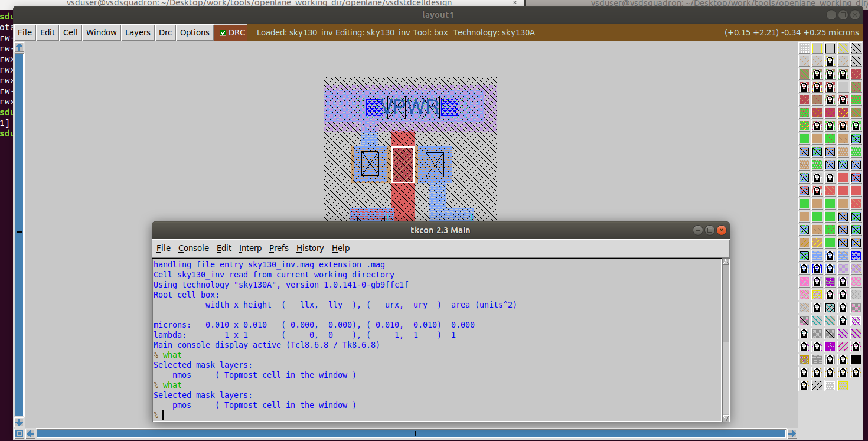The image size is (868, 441).
Task: Select the black outlined empty square palette icon
Action: coord(830,48)
